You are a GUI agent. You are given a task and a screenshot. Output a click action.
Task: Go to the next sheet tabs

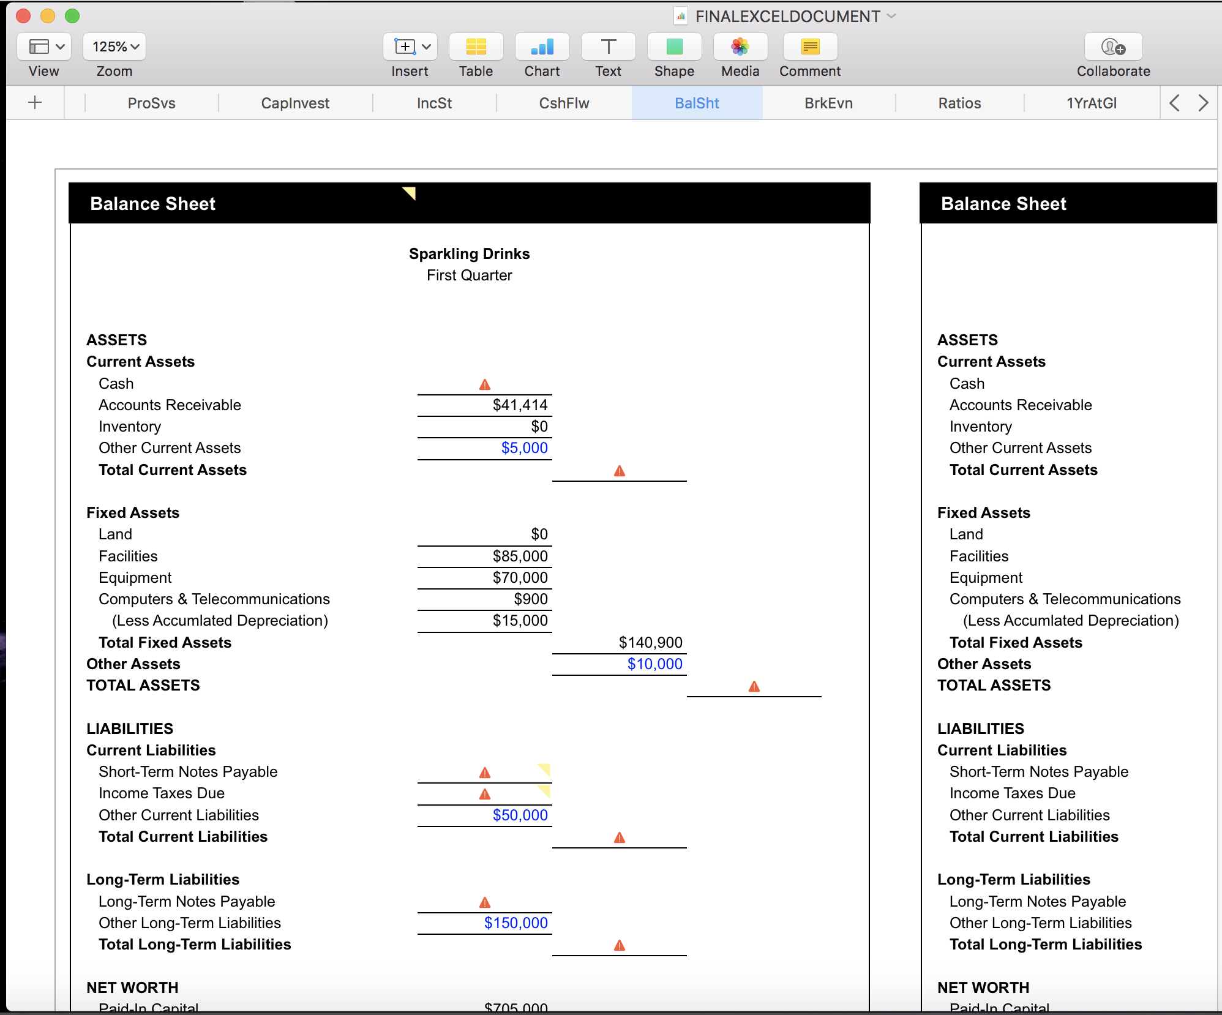click(x=1203, y=102)
